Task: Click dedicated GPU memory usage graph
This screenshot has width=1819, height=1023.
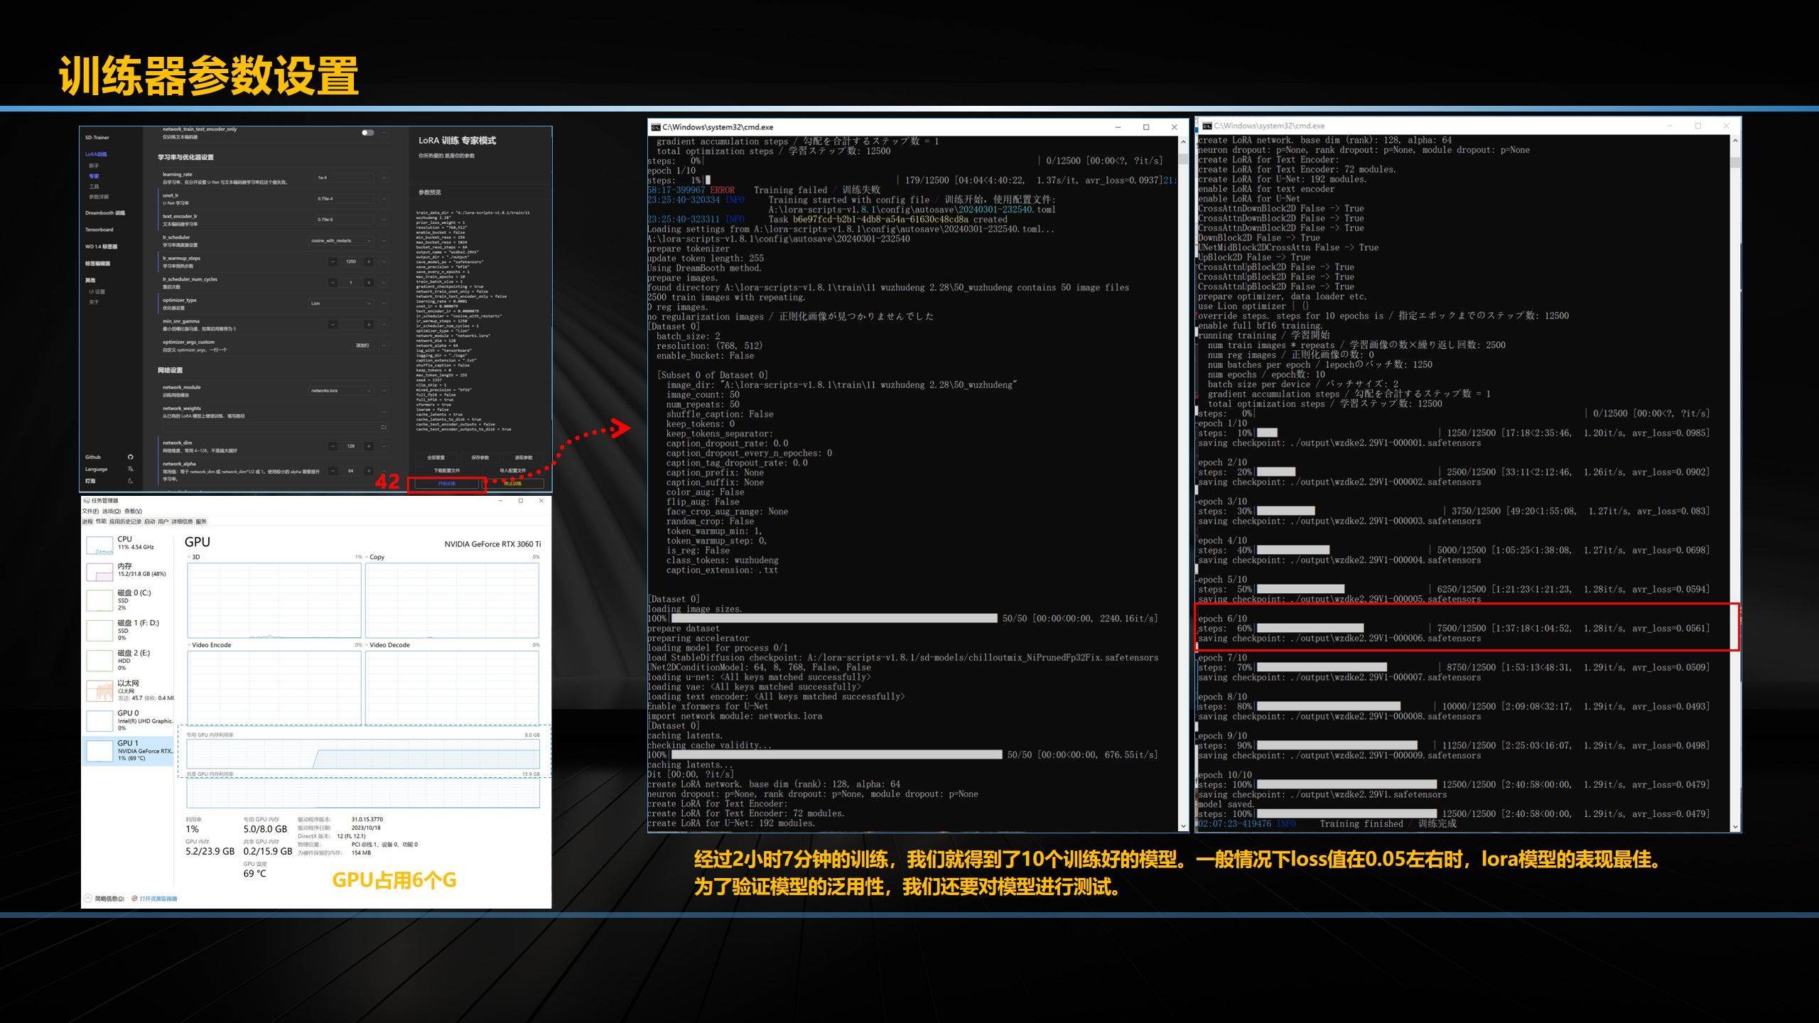Action: click(x=363, y=754)
